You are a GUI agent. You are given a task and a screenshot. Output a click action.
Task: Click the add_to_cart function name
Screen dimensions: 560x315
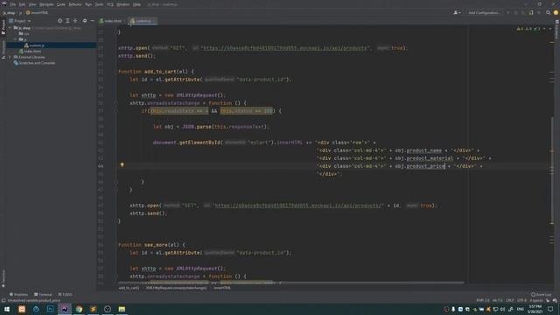(x=161, y=72)
